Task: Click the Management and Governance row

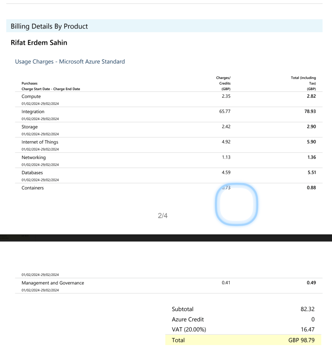Action: (169, 286)
